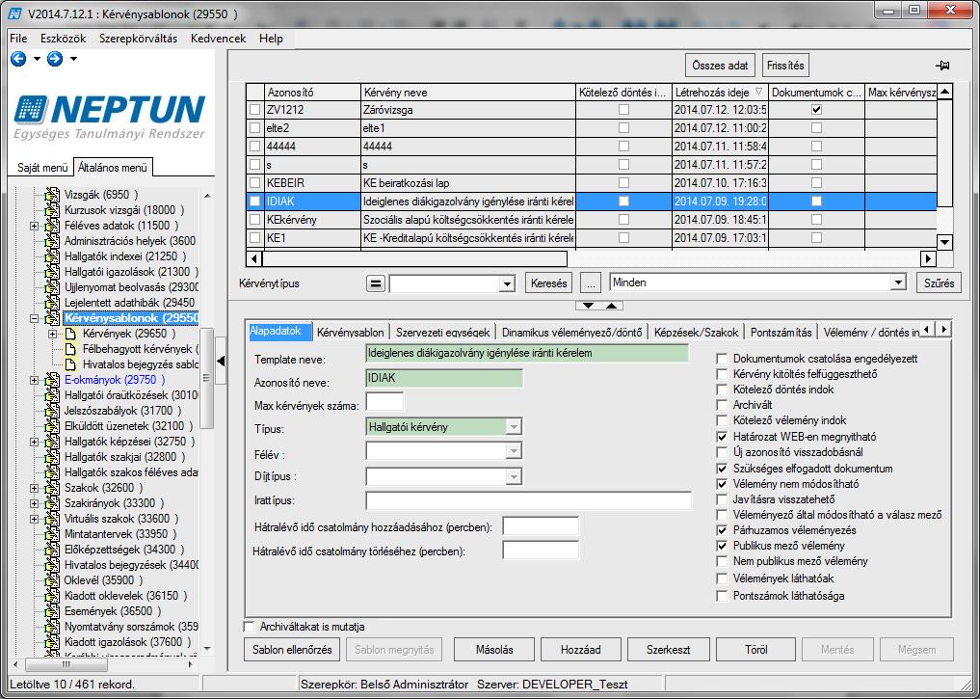Click the folder icon of E-okmányok
This screenshot has width=980, height=699.
coord(52,380)
